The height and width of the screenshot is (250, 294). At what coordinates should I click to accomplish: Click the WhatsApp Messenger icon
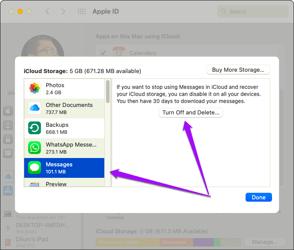point(34,147)
